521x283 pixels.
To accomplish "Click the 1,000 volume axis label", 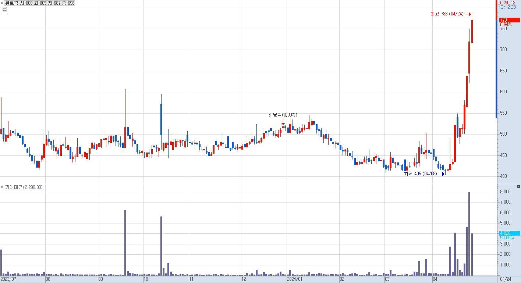I will pos(505,265).
